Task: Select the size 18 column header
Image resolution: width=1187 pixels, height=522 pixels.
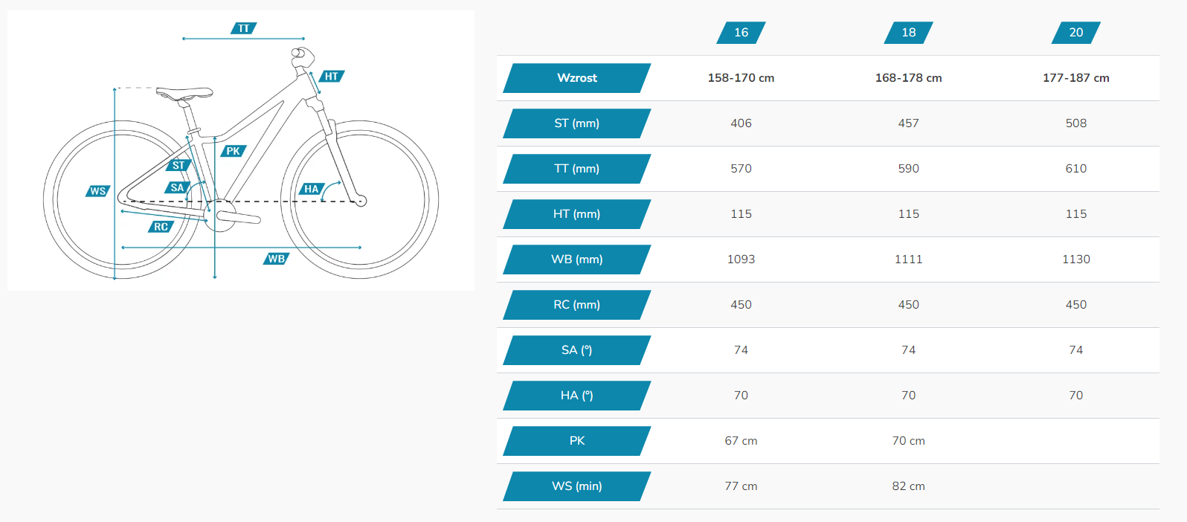Action: coord(908,33)
